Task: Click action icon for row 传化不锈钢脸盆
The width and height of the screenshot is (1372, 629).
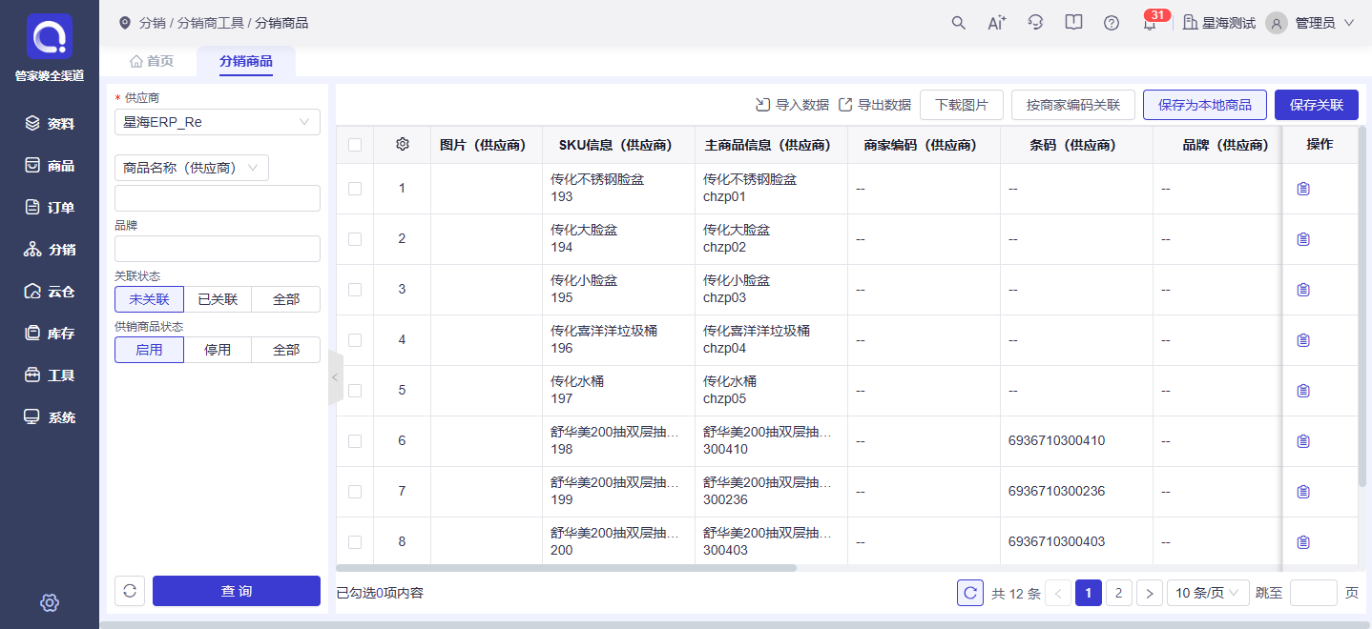Action: coord(1303,189)
